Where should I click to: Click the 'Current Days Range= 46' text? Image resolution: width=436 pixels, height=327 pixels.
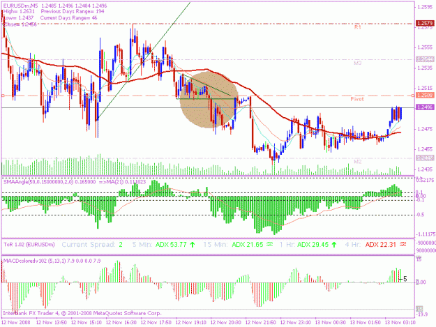(68, 18)
